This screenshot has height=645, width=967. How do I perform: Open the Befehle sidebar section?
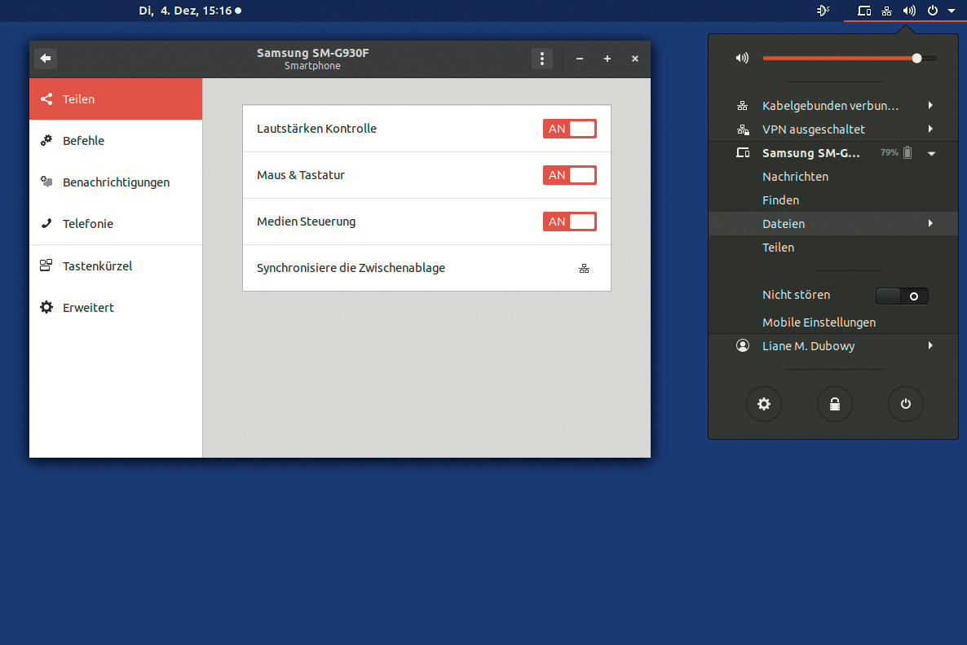click(x=83, y=141)
